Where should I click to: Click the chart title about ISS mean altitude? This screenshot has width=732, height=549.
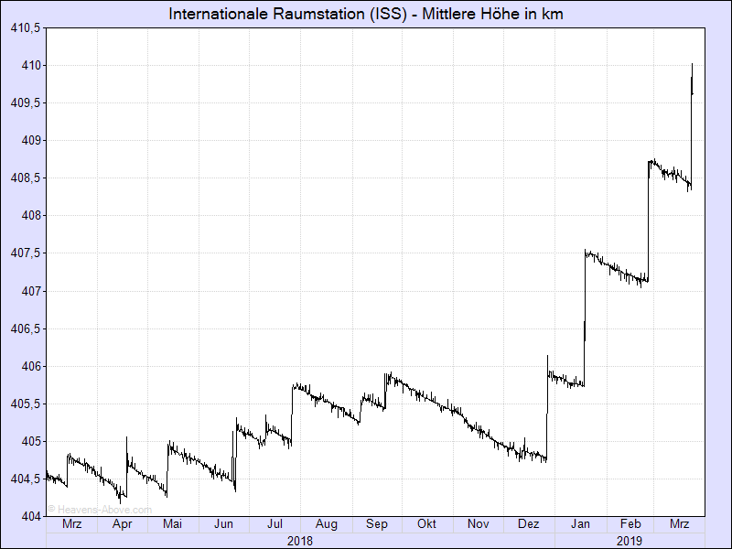[x=366, y=14]
